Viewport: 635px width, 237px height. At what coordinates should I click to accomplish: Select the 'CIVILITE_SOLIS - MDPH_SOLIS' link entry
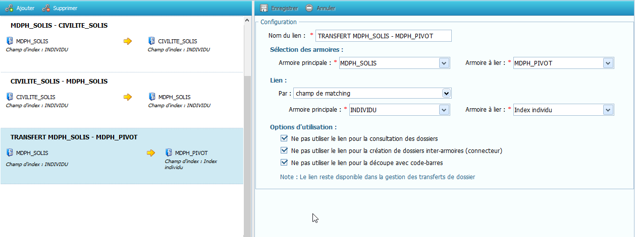[x=59, y=81]
